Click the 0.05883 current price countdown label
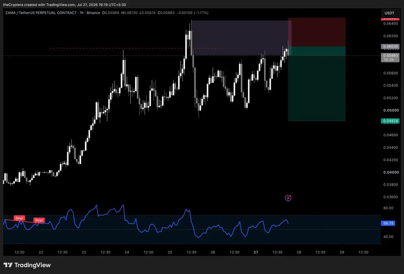404x274 pixels. point(390,57)
